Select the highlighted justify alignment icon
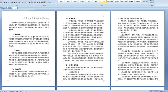This screenshot has width=168, height=92. (42, 2)
